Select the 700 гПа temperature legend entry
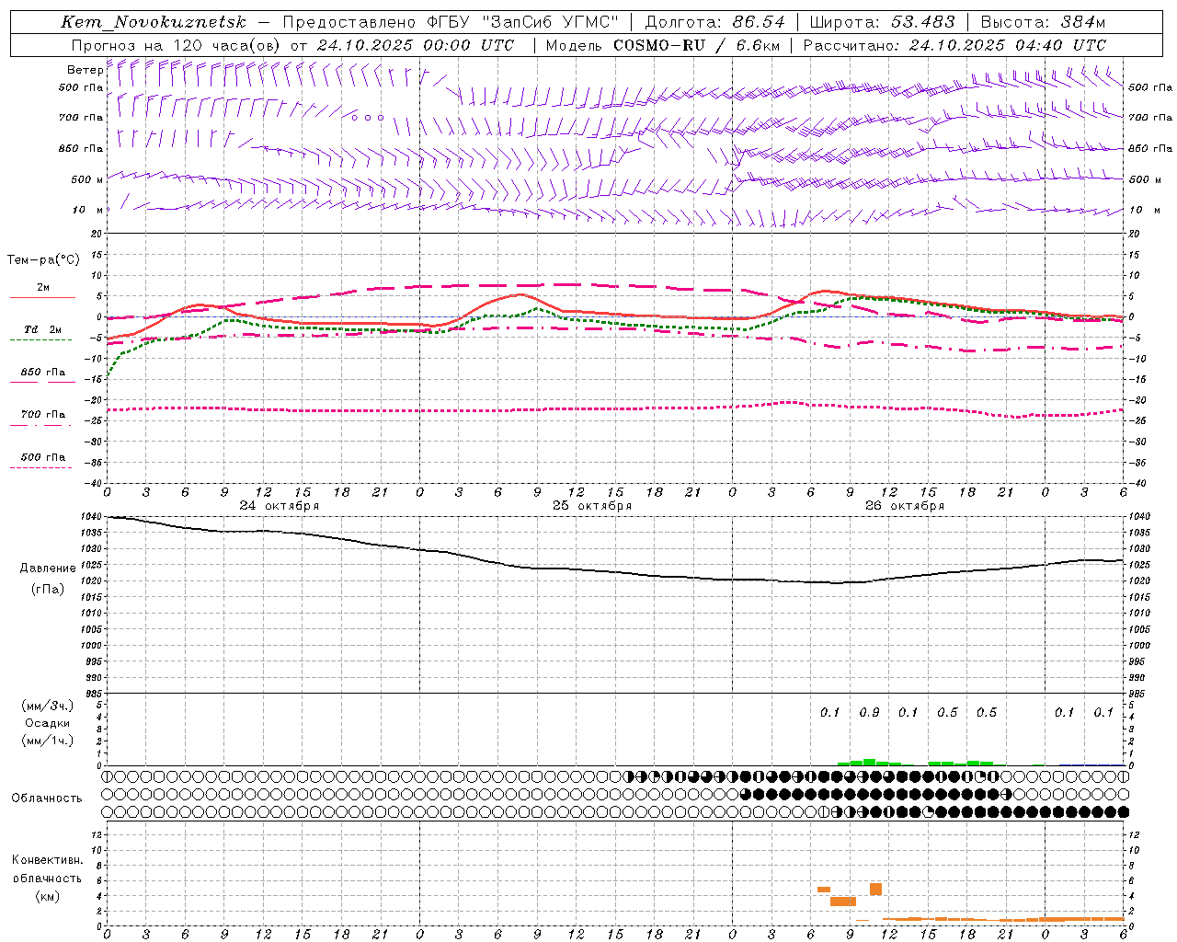 (43, 415)
